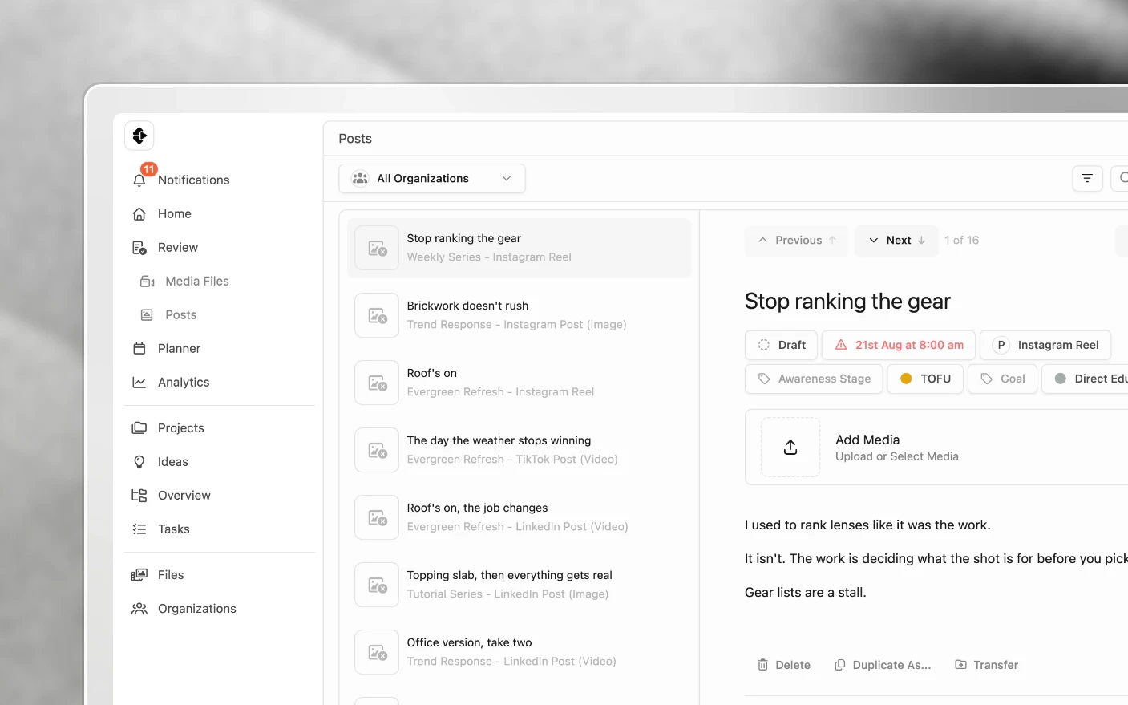Click the Direct Edu tag with the grey dot
Screen dimensions: 1128x705
(x=1085, y=379)
